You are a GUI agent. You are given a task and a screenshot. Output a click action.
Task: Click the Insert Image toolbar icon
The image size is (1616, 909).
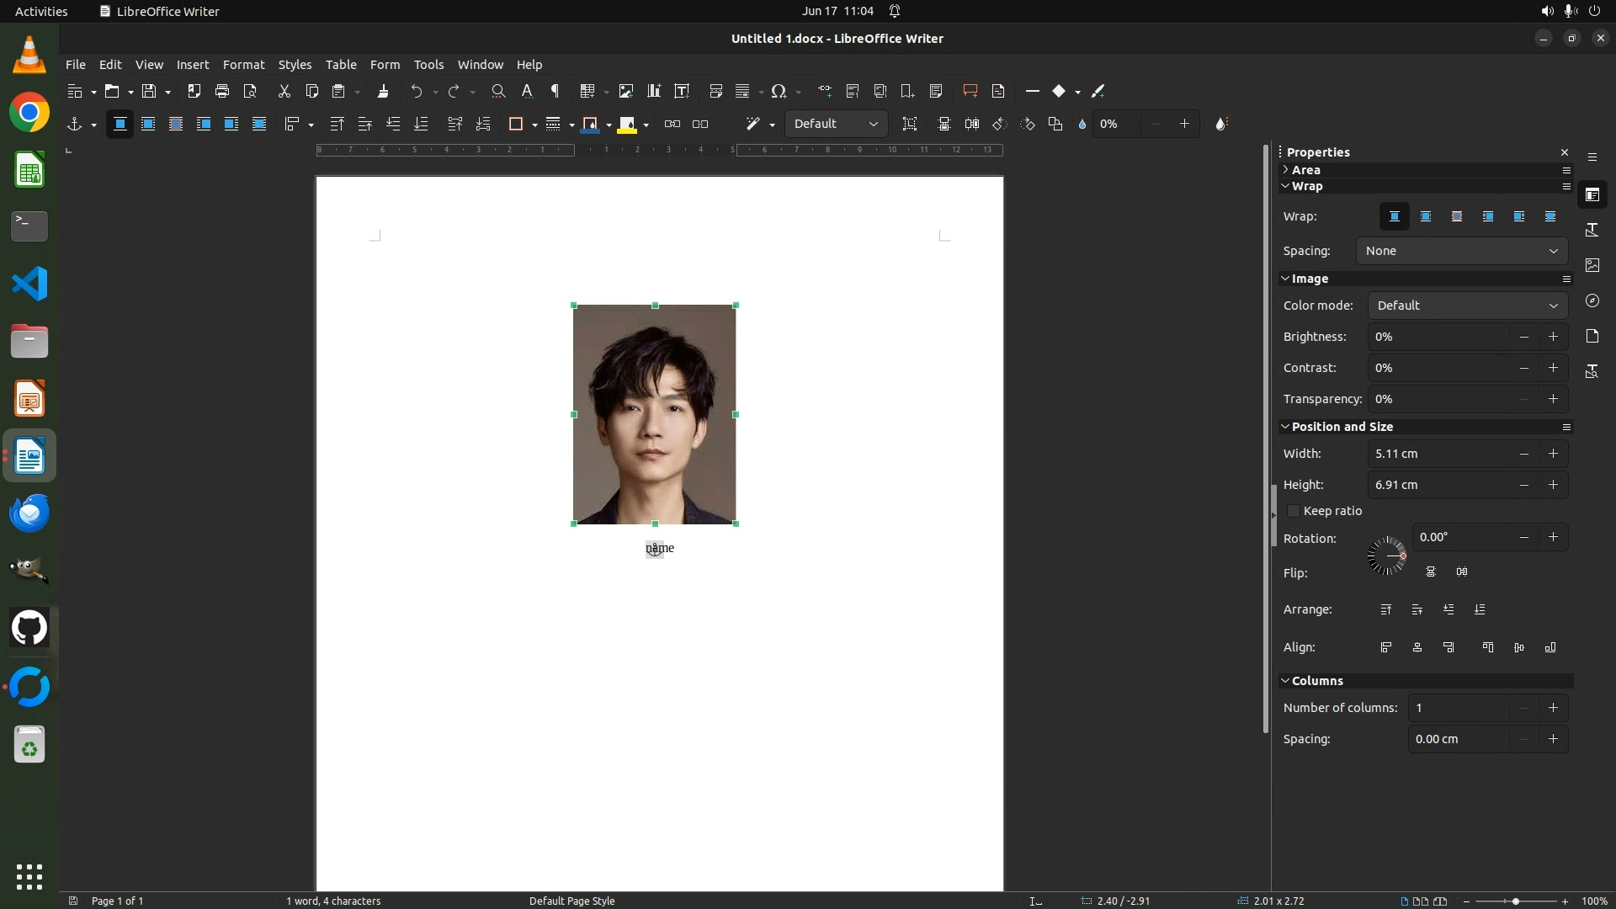tap(625, 91)
